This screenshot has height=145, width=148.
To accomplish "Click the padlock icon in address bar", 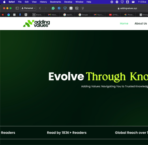I will click(118, 8).
